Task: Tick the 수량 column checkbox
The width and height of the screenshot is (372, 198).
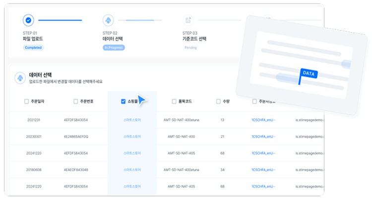Action: 218,101
